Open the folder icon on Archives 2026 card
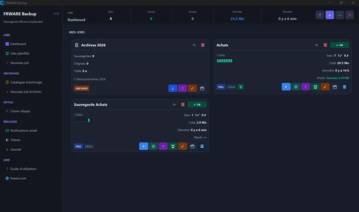Viewport: 359px width, 212px height. tap(202, 88)
